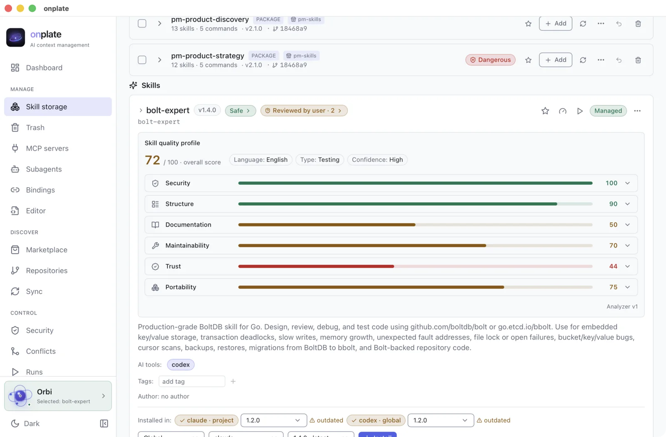Expand pm-product-discovery package row

(x=159, y=23)
